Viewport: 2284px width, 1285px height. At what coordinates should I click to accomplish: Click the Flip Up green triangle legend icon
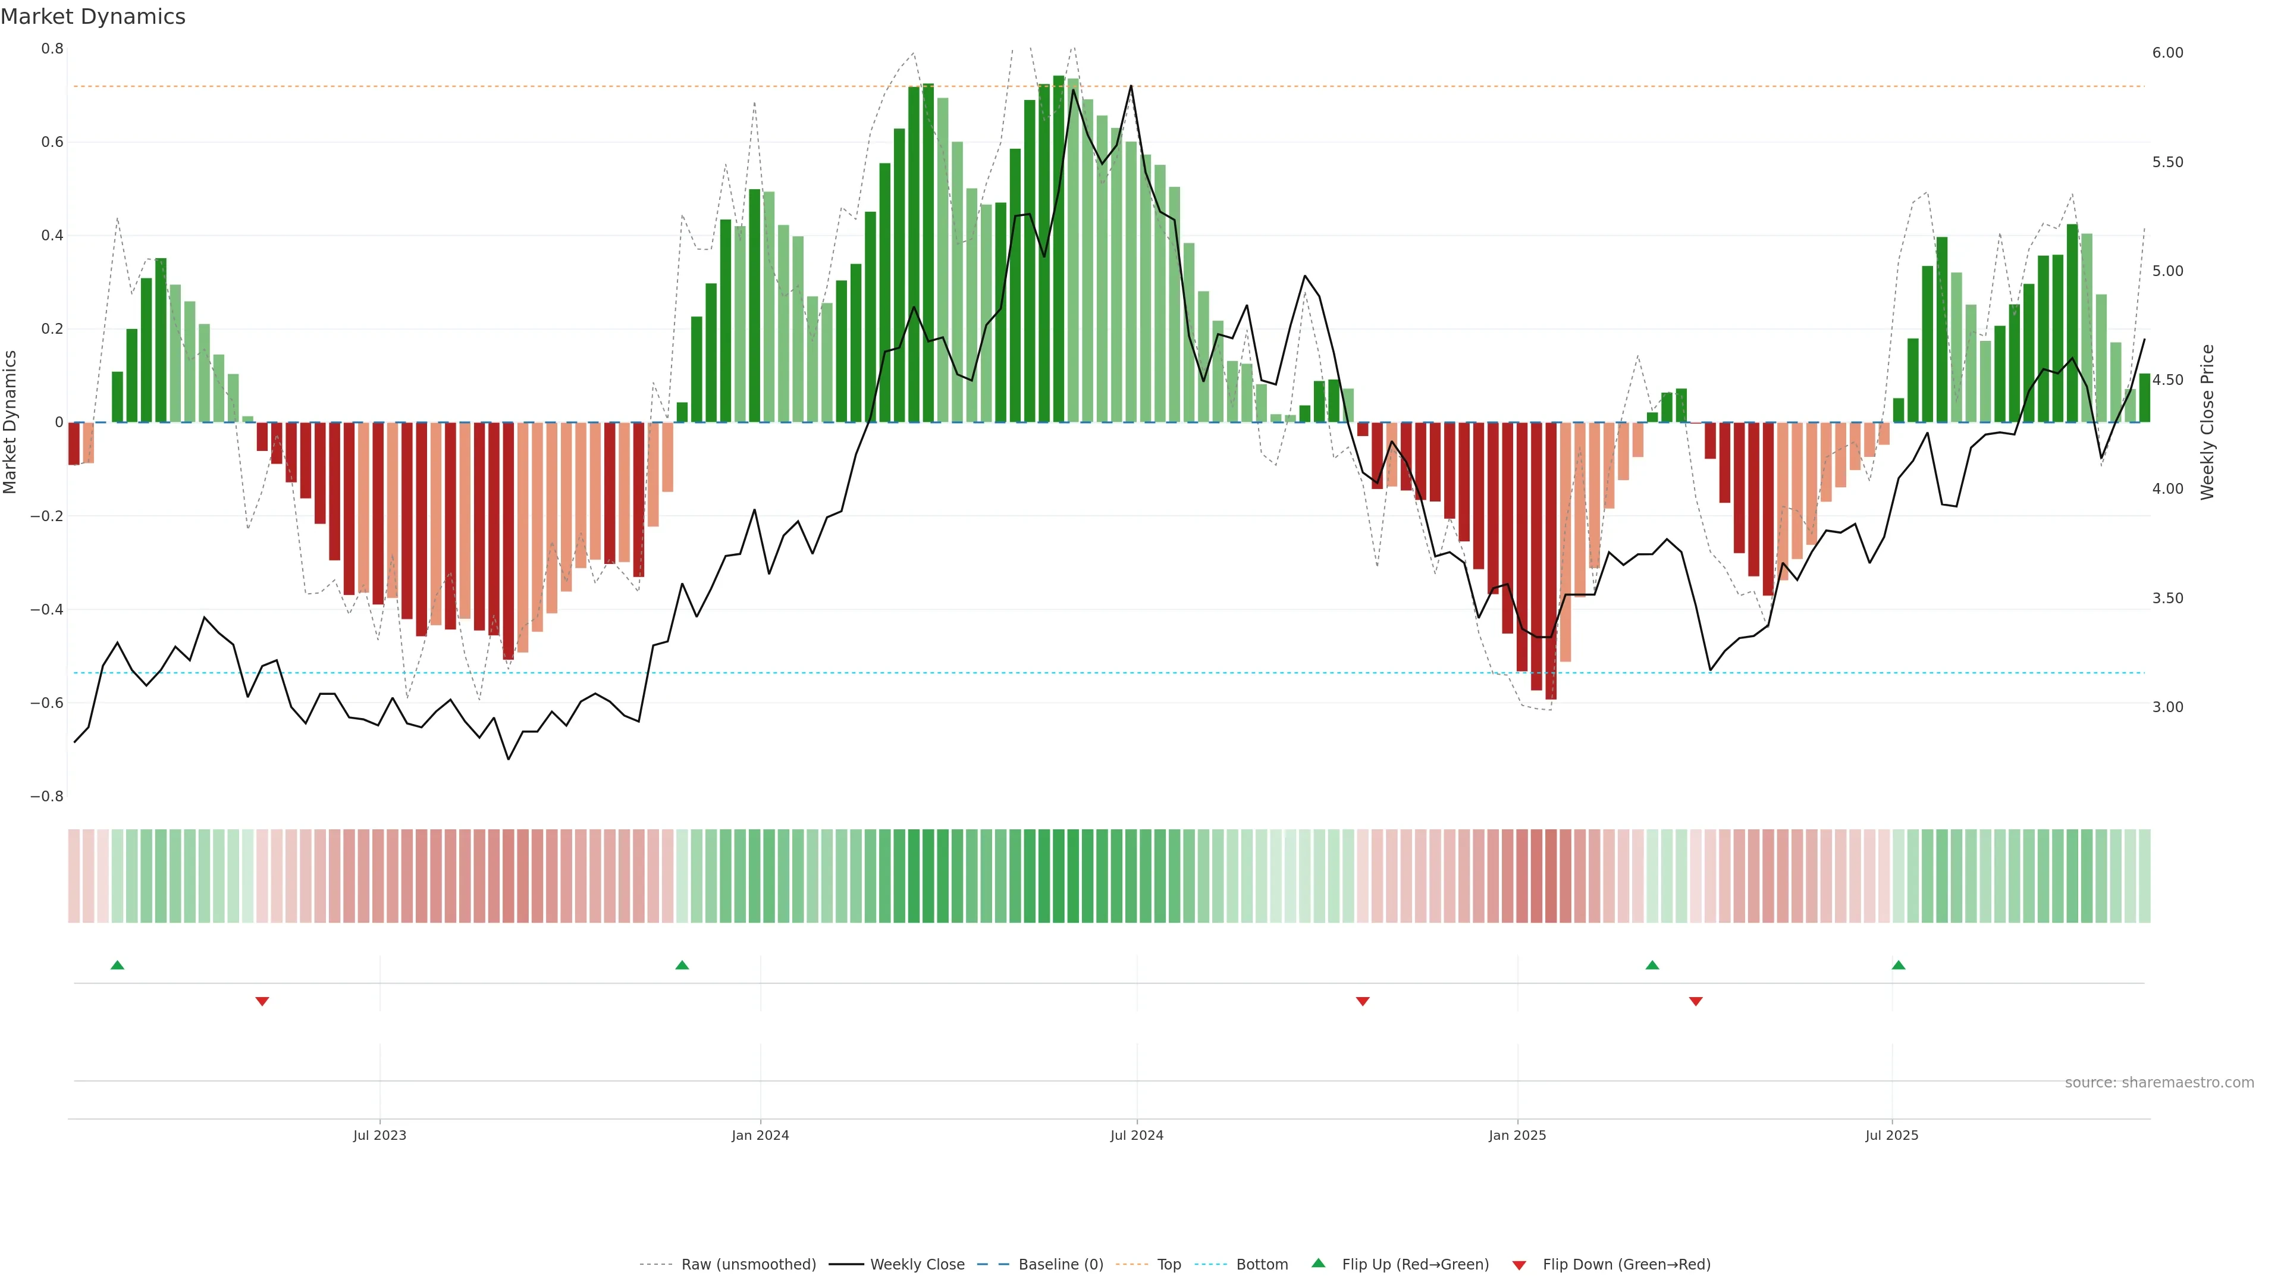1317,1263
